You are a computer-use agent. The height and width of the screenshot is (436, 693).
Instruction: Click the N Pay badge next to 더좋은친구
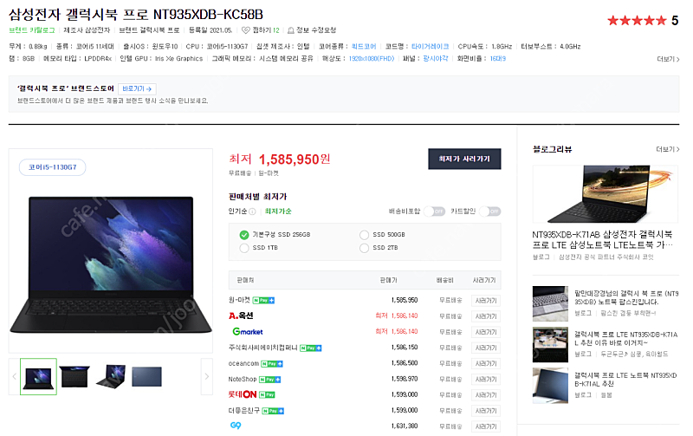pyautogui.click(x=273, y=411)
